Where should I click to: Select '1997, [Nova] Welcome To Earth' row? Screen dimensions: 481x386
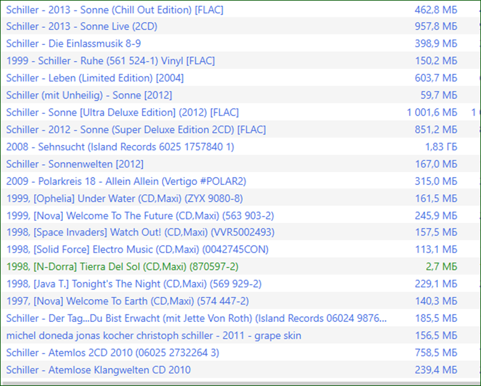(x=127, y=301)
